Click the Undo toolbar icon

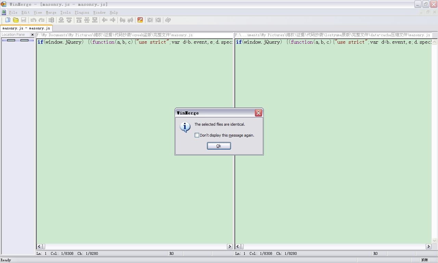point(34,20)
